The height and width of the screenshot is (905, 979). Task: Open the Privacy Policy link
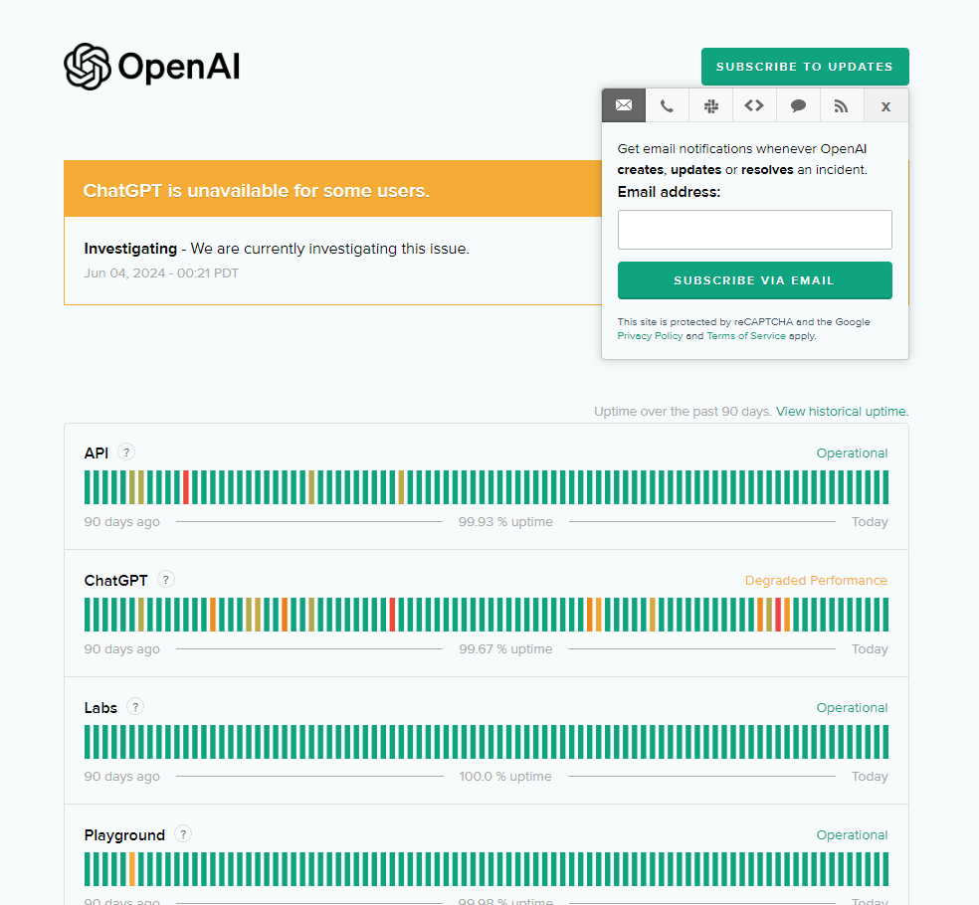tap(650, 336)
